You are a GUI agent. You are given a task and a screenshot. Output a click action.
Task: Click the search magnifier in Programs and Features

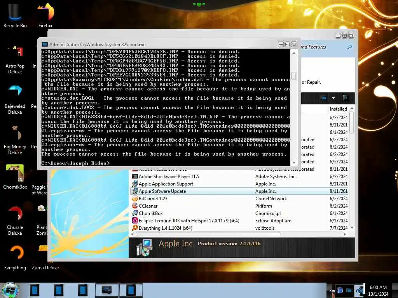click(349, 47)
